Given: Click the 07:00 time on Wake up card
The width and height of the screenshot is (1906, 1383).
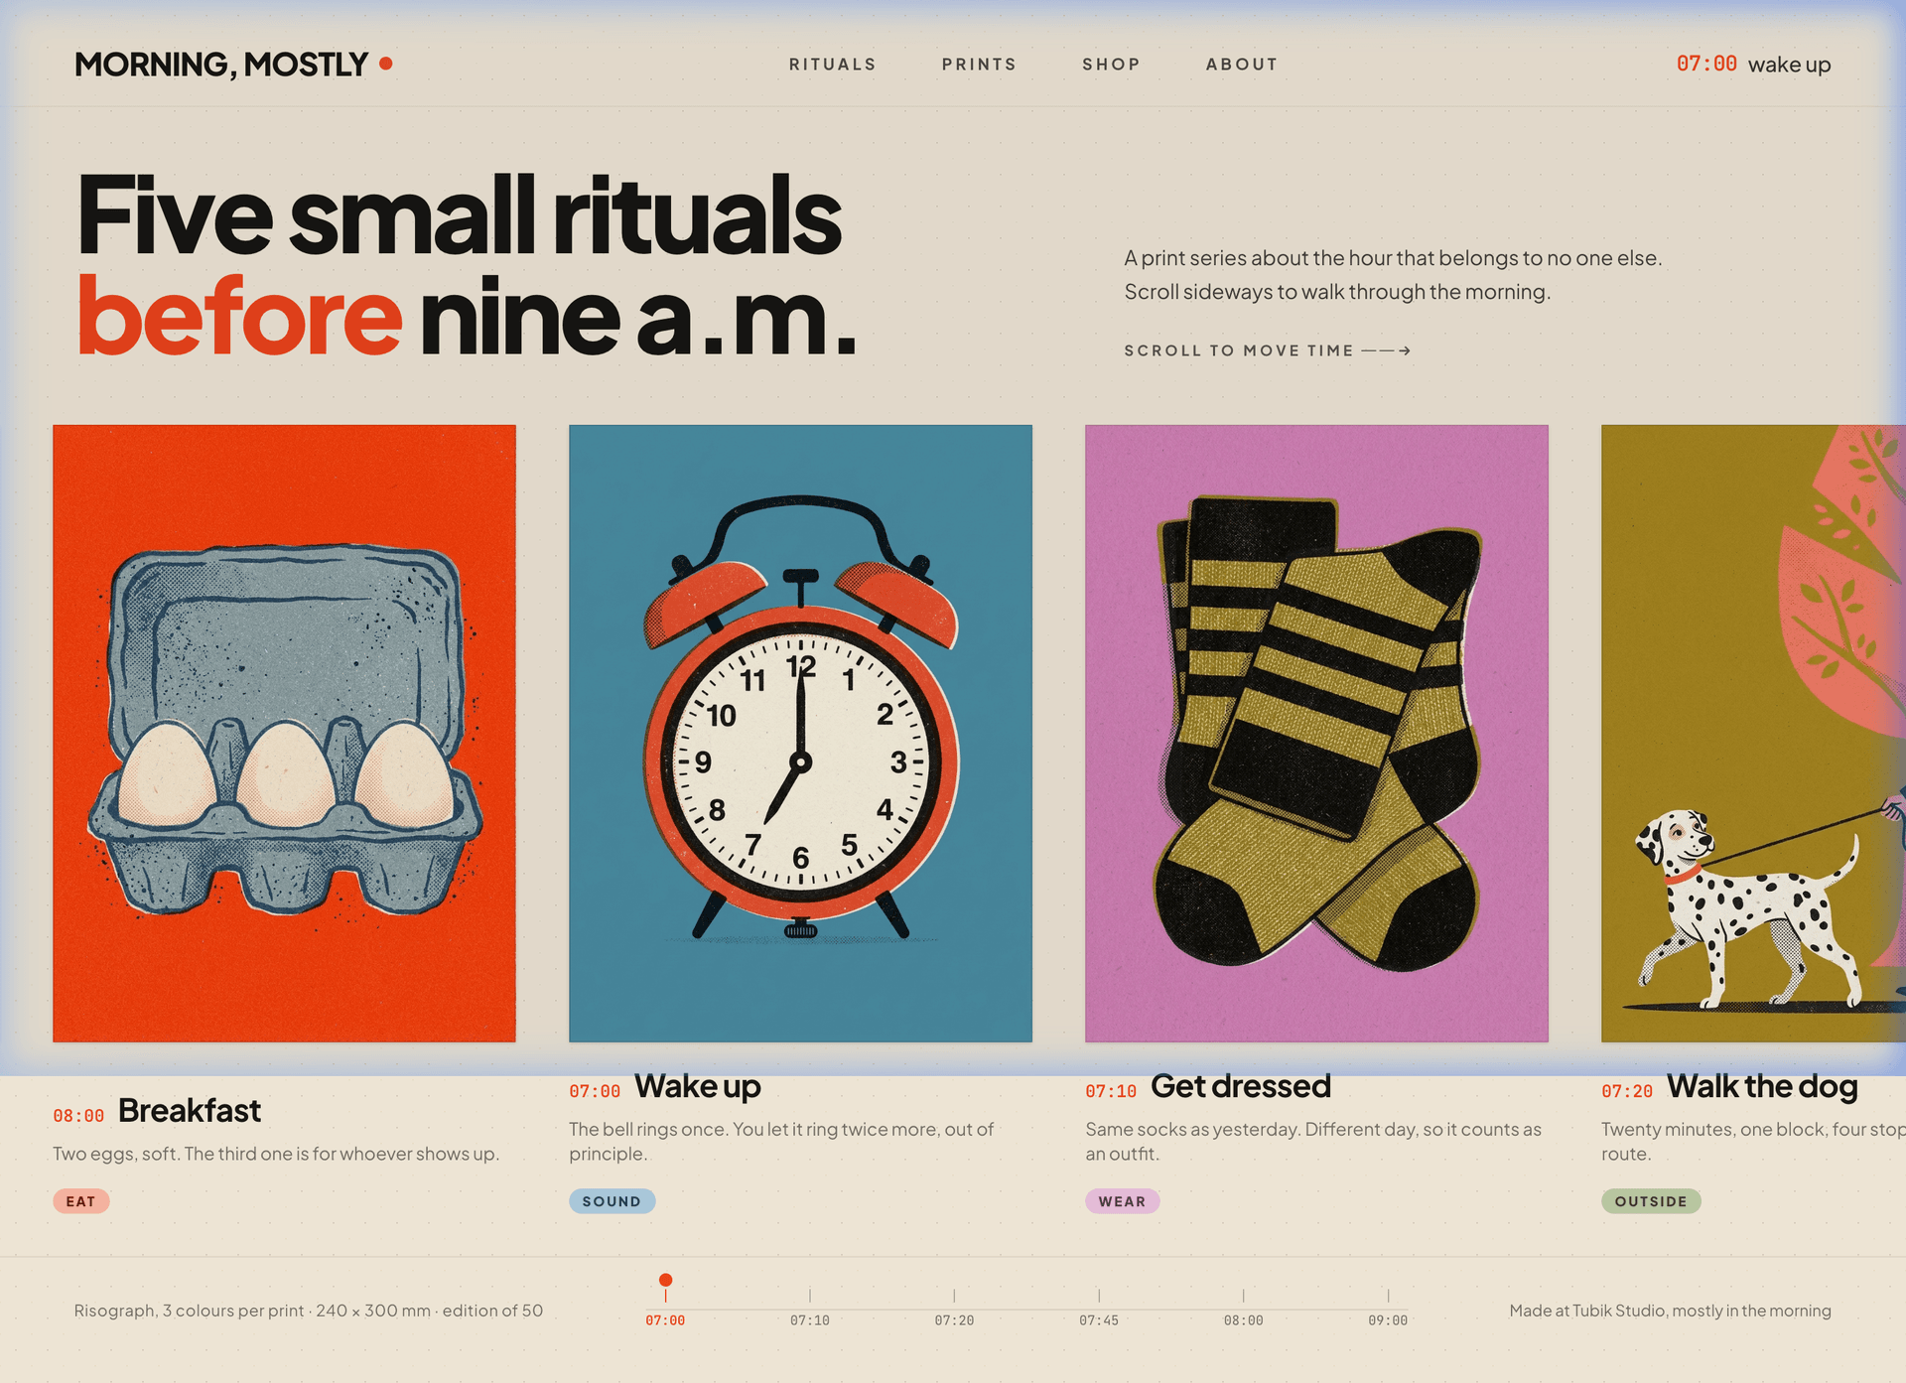Looking at the screenshot, I should point(595,1092).
